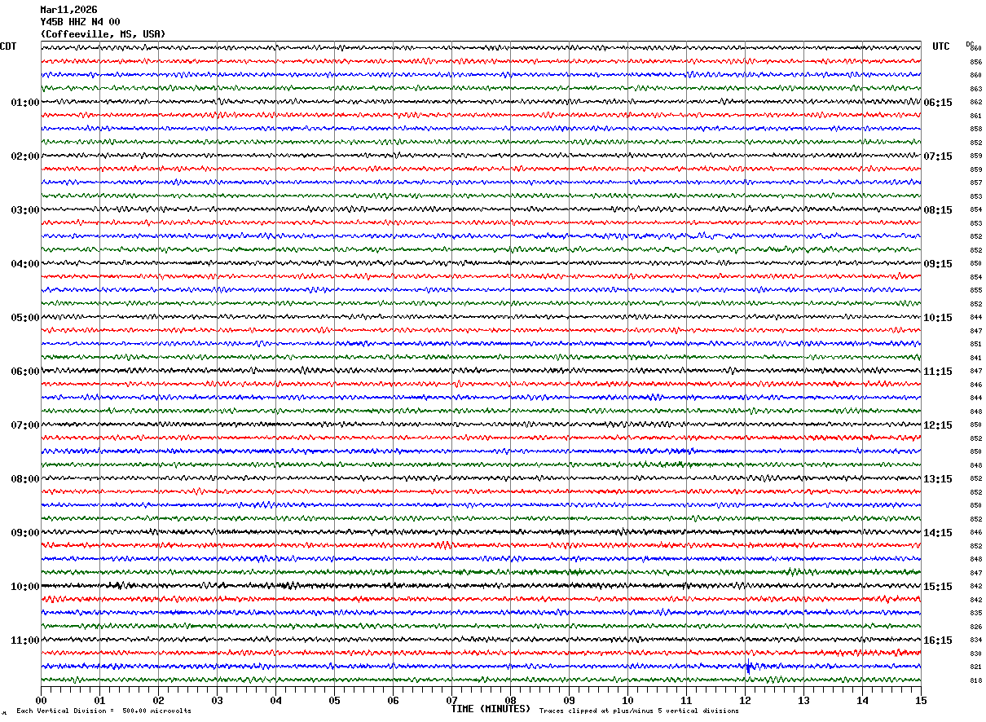Click minute 15 on the time axis
Viewport: 986px width, 722px height.
click(921, 700)
